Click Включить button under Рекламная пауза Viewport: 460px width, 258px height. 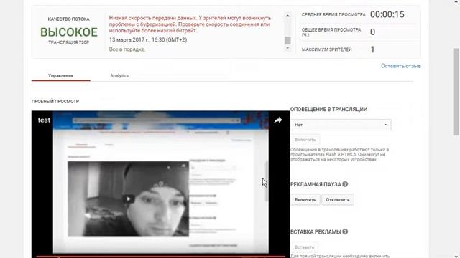305,199
